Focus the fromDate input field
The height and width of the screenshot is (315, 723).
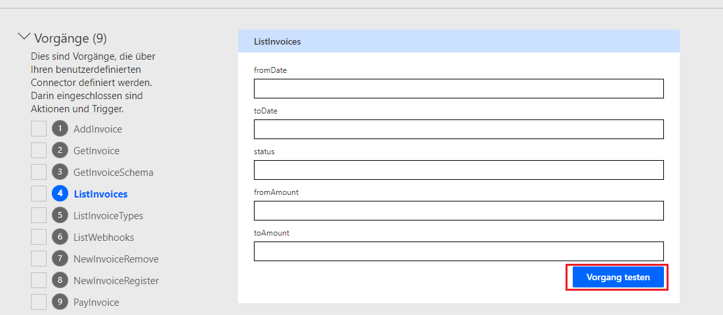coord(459,89)
